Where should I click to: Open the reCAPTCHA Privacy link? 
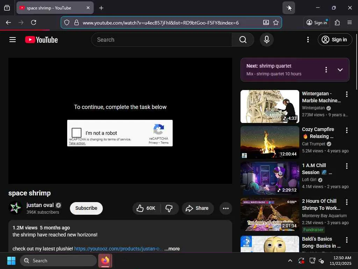(x=153, y=143)
